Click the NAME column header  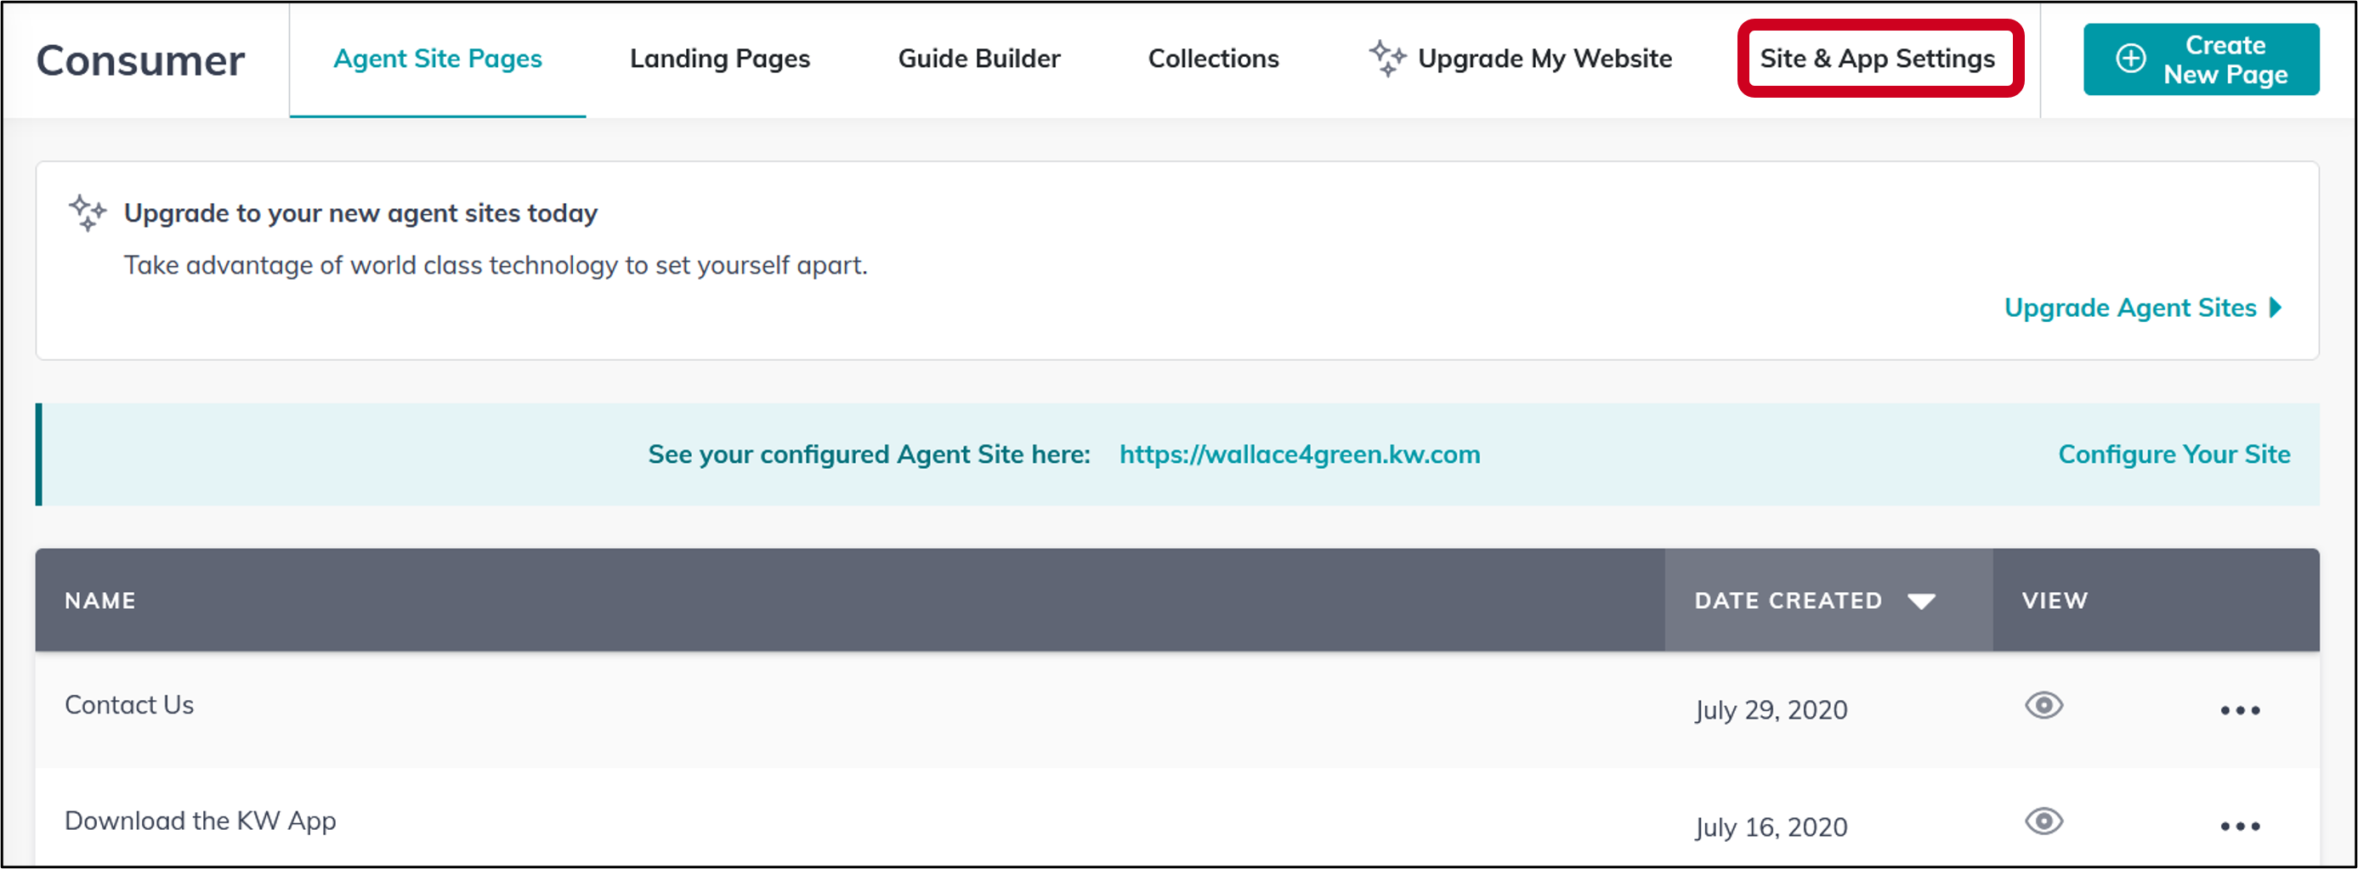click(100, 600)
